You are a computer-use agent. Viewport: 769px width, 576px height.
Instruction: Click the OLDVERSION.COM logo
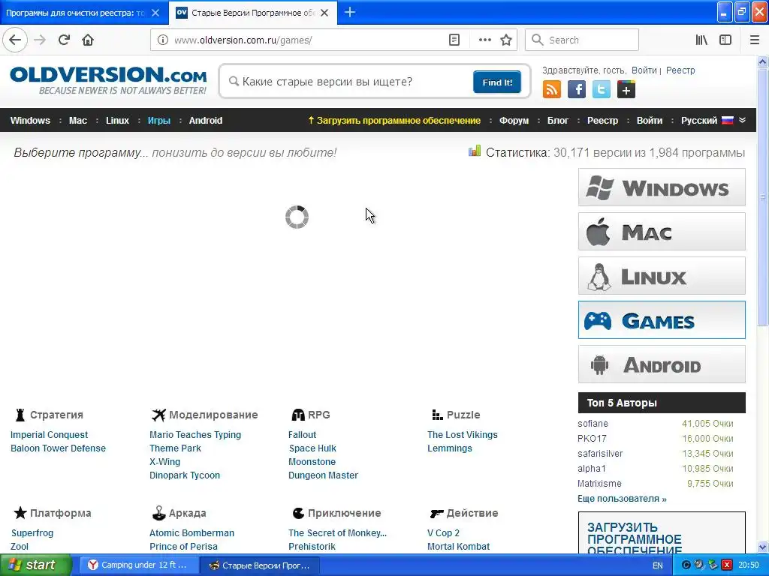coord(108,80)
